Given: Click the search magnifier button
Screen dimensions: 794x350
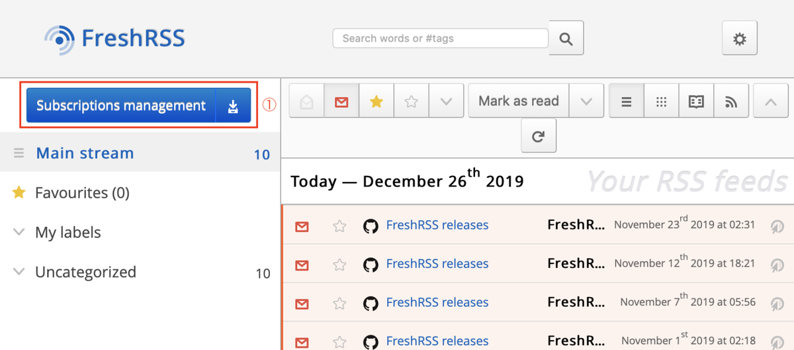Looking at the screenshot, I should (x=566, y=38).
